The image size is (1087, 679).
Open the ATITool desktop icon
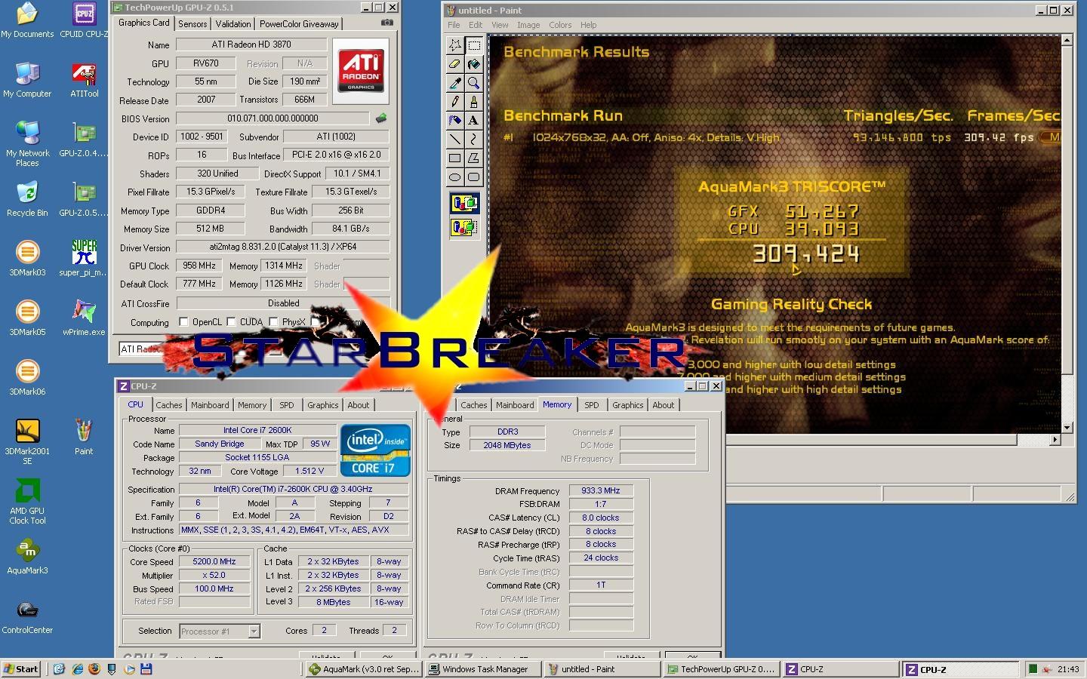(84, 80)
